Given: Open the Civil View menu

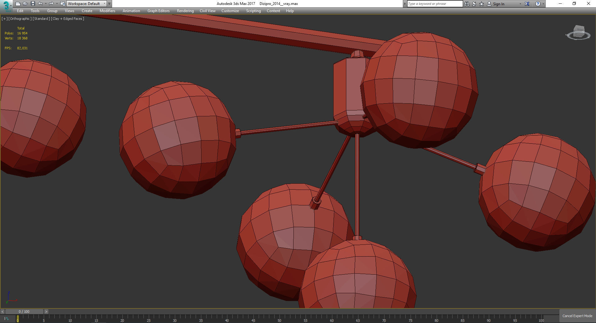Looking at the screenshot, I should point(207,11).
